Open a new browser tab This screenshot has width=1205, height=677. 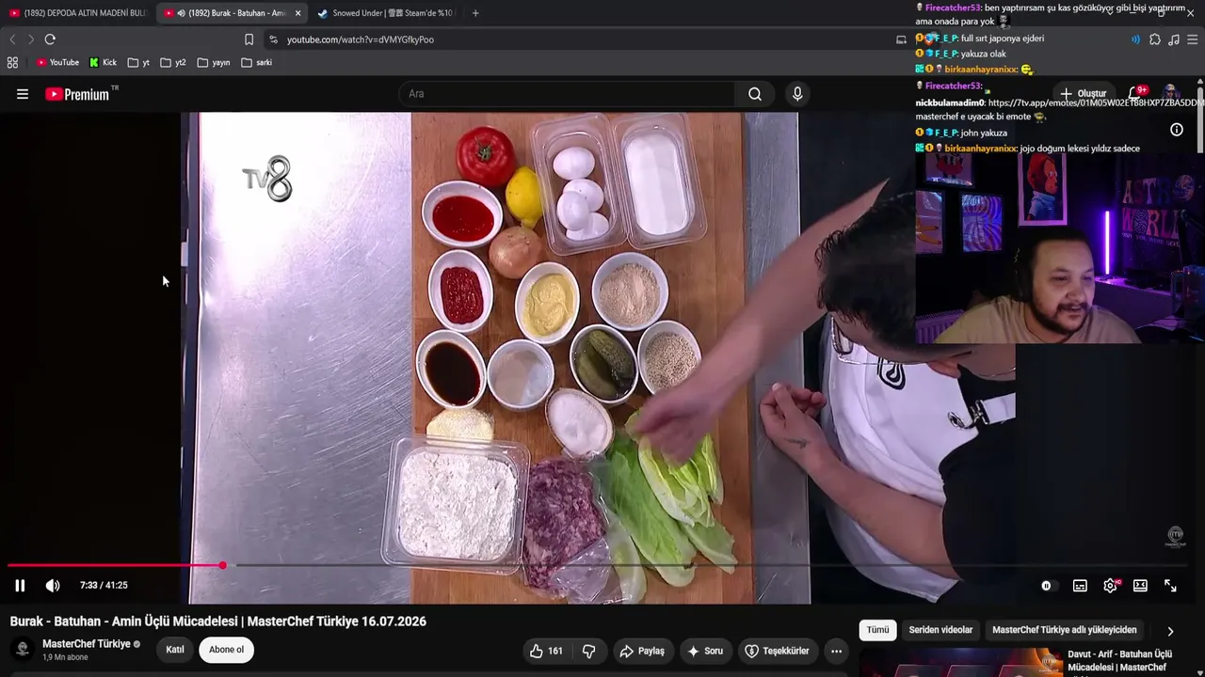[475, 13]
